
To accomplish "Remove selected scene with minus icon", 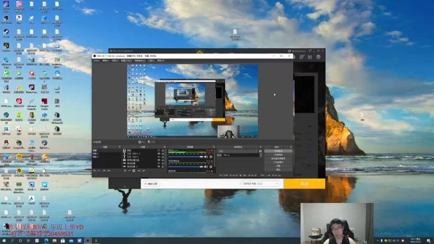I will (x=99, y=171).
